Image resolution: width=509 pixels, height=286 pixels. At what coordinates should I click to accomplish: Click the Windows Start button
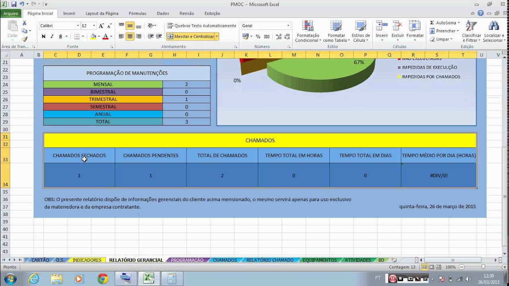pyautogui.click(x=9, y=279)
